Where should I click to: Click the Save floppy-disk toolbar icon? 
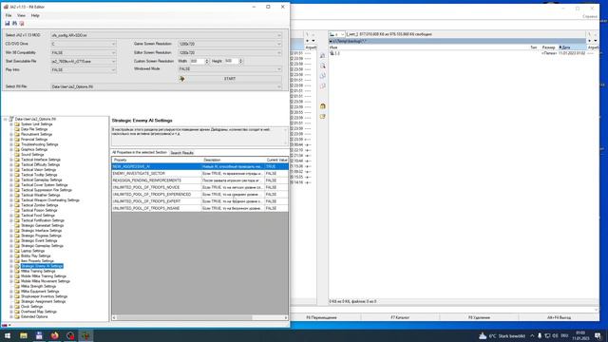7,23
